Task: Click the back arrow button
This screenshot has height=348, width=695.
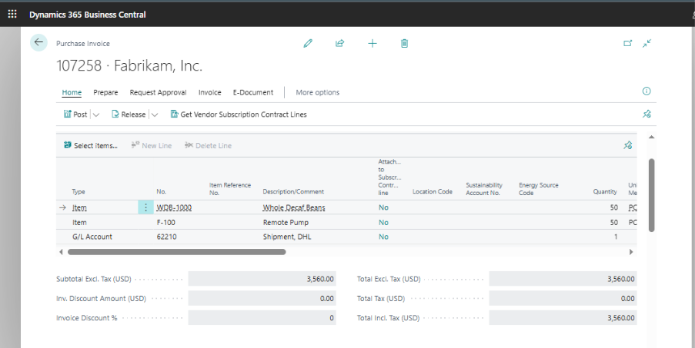Action: (38, 43)
